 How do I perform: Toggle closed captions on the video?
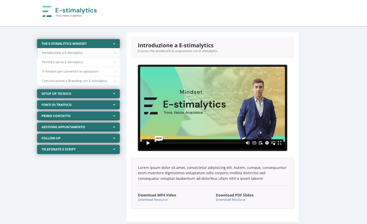coord(254,143)
